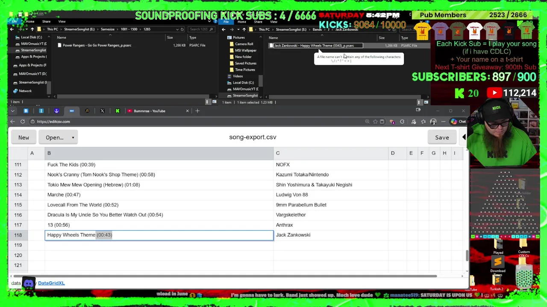Image resolution: width=547 pixels, height=307 pixels.
Task: Select 'Power Rangers - Go Go Power Rangers_p.psarc' file
Action: pos(97,45)
